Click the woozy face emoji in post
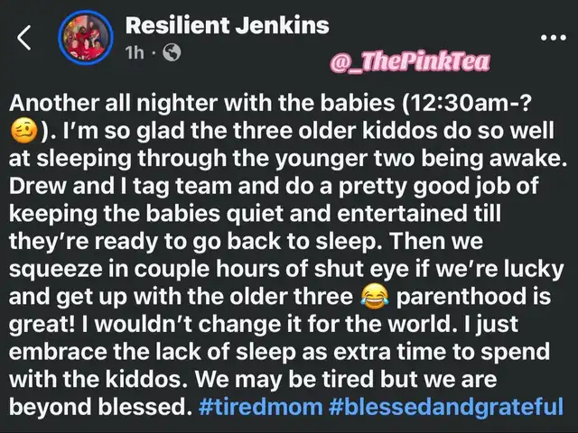This screenshot has height=433, width=578. (x=24, y=132)
